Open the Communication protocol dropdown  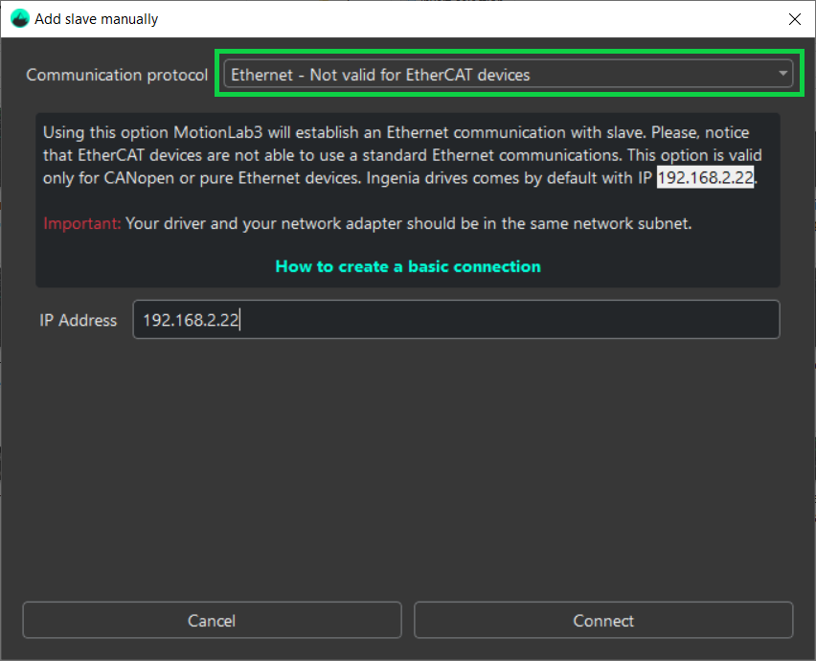pyautogui.click(x=508, y=73)
